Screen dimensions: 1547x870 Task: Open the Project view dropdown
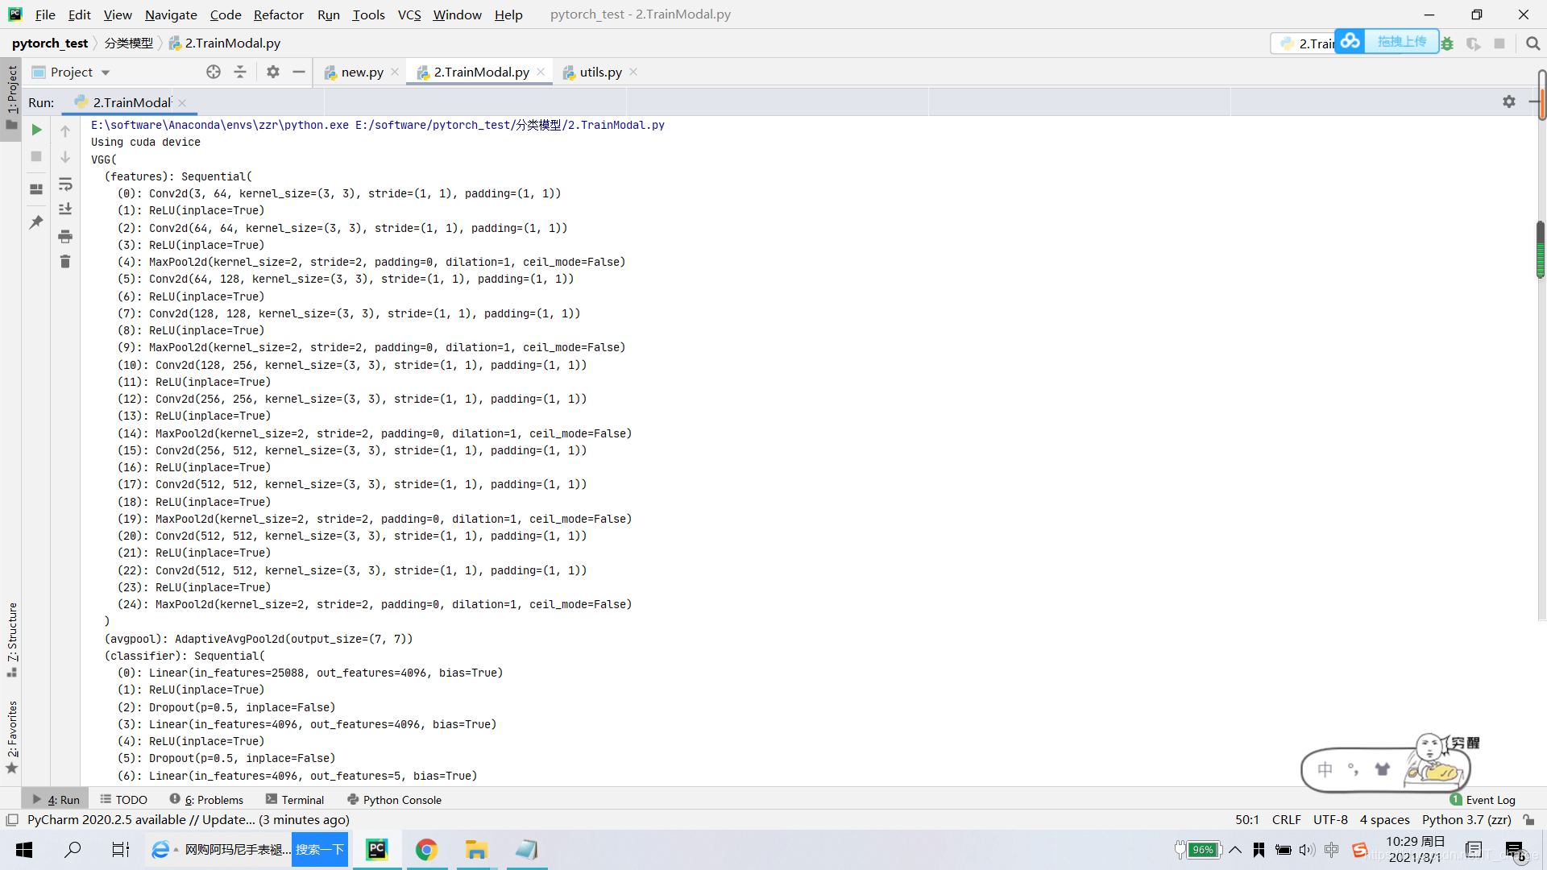click(x=106, y=72)
